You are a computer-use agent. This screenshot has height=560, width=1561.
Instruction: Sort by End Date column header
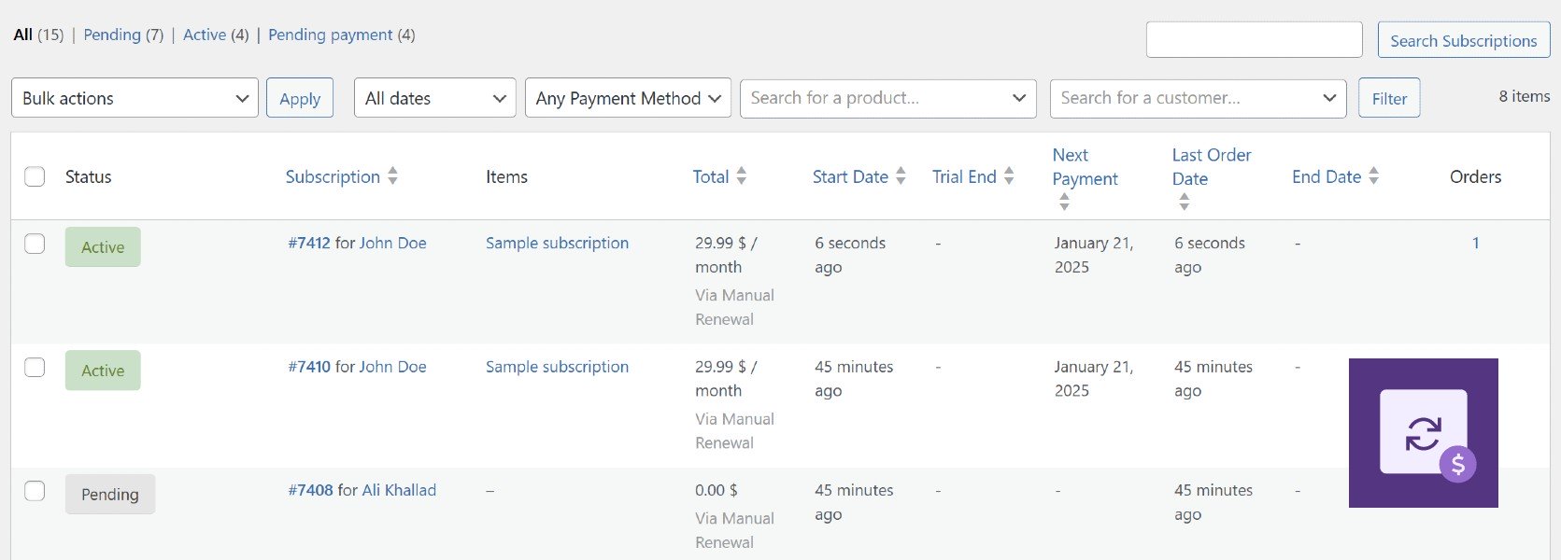click(x=1327, y=176)
